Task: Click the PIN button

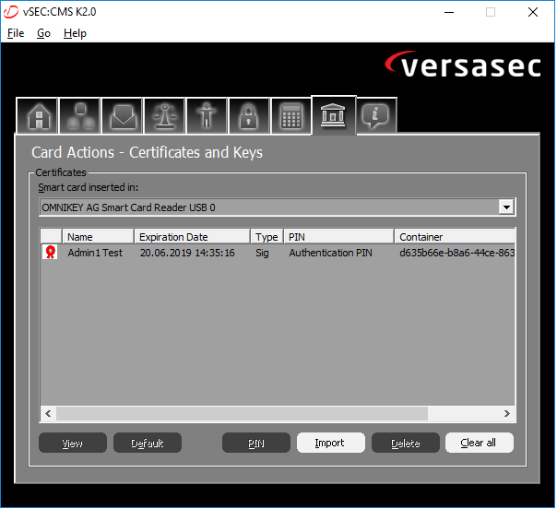Action: point(256,444)
